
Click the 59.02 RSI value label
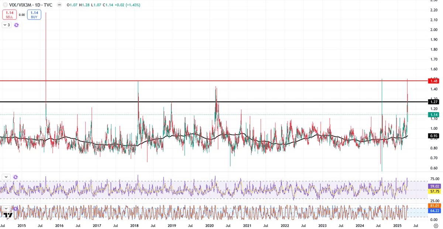pyautogui.click(x=434, y=187)
